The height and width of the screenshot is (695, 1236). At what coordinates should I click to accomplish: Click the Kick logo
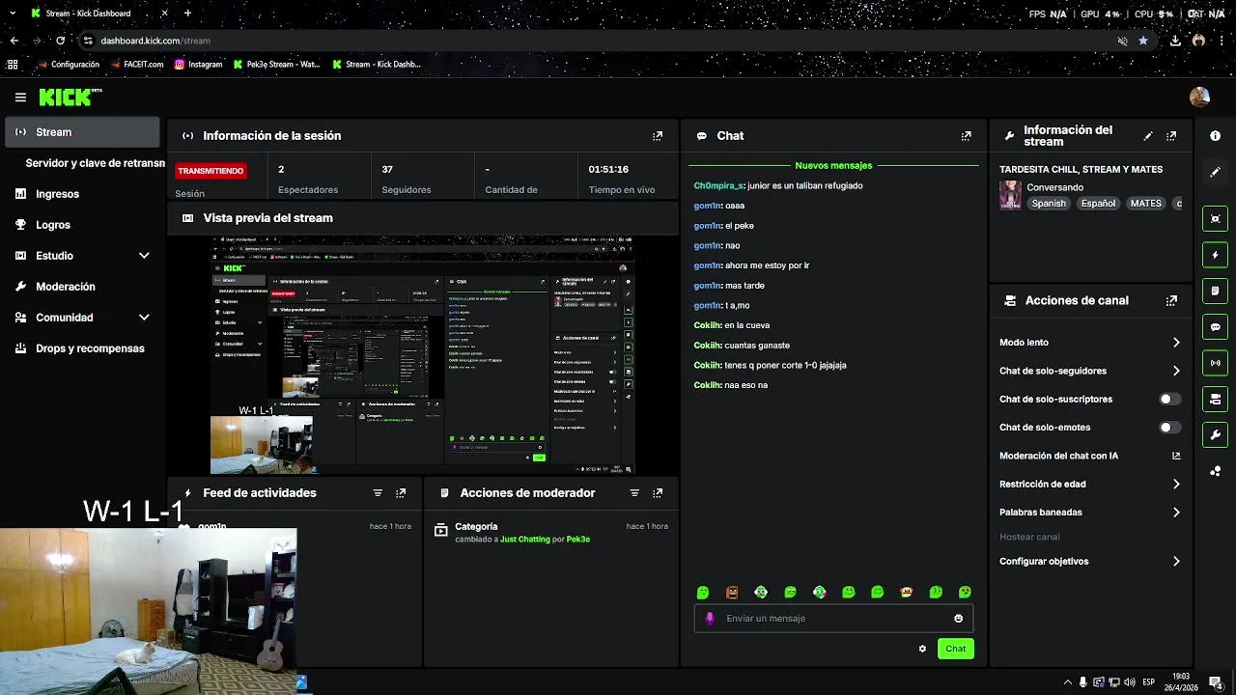(69, 97)
